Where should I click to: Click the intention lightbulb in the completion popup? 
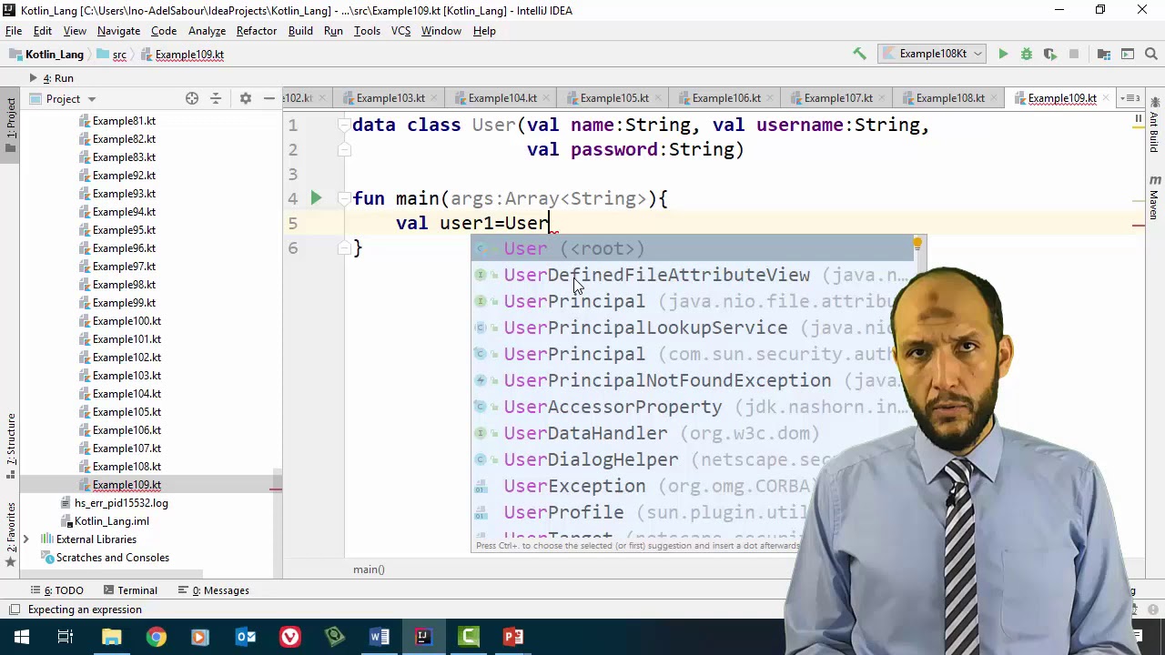917,244
